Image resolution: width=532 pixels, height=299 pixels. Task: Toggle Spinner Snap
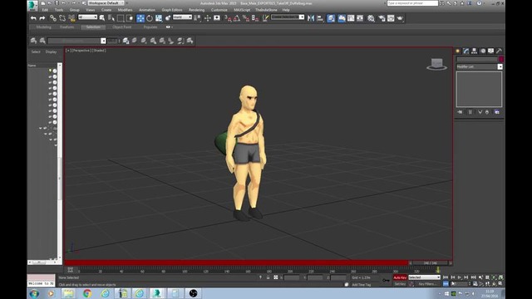point(255,18)
